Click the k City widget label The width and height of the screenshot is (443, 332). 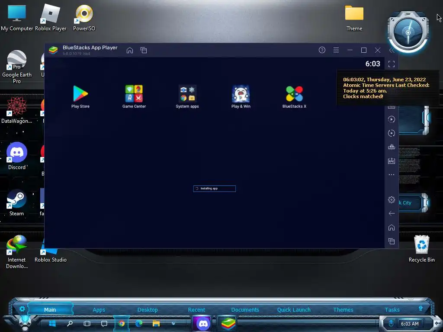pos(405,203)
